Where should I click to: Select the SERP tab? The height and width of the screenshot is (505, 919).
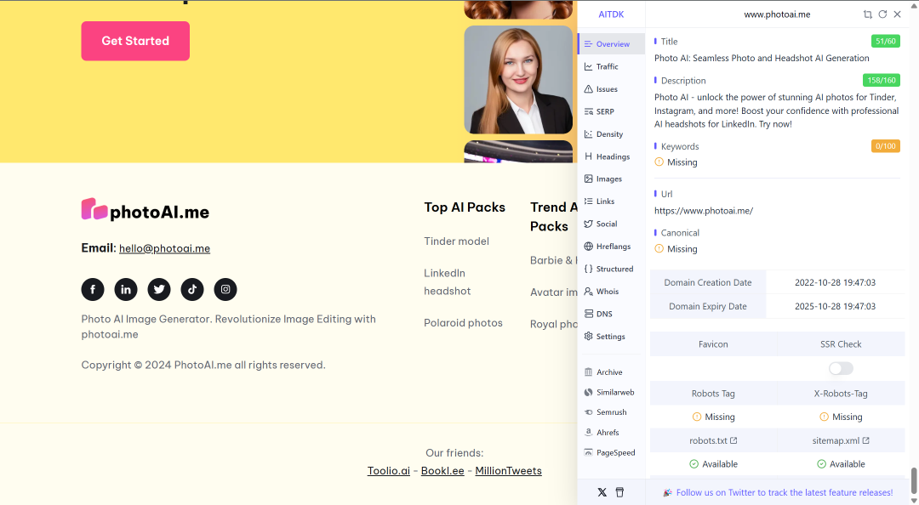pos(611,112)
